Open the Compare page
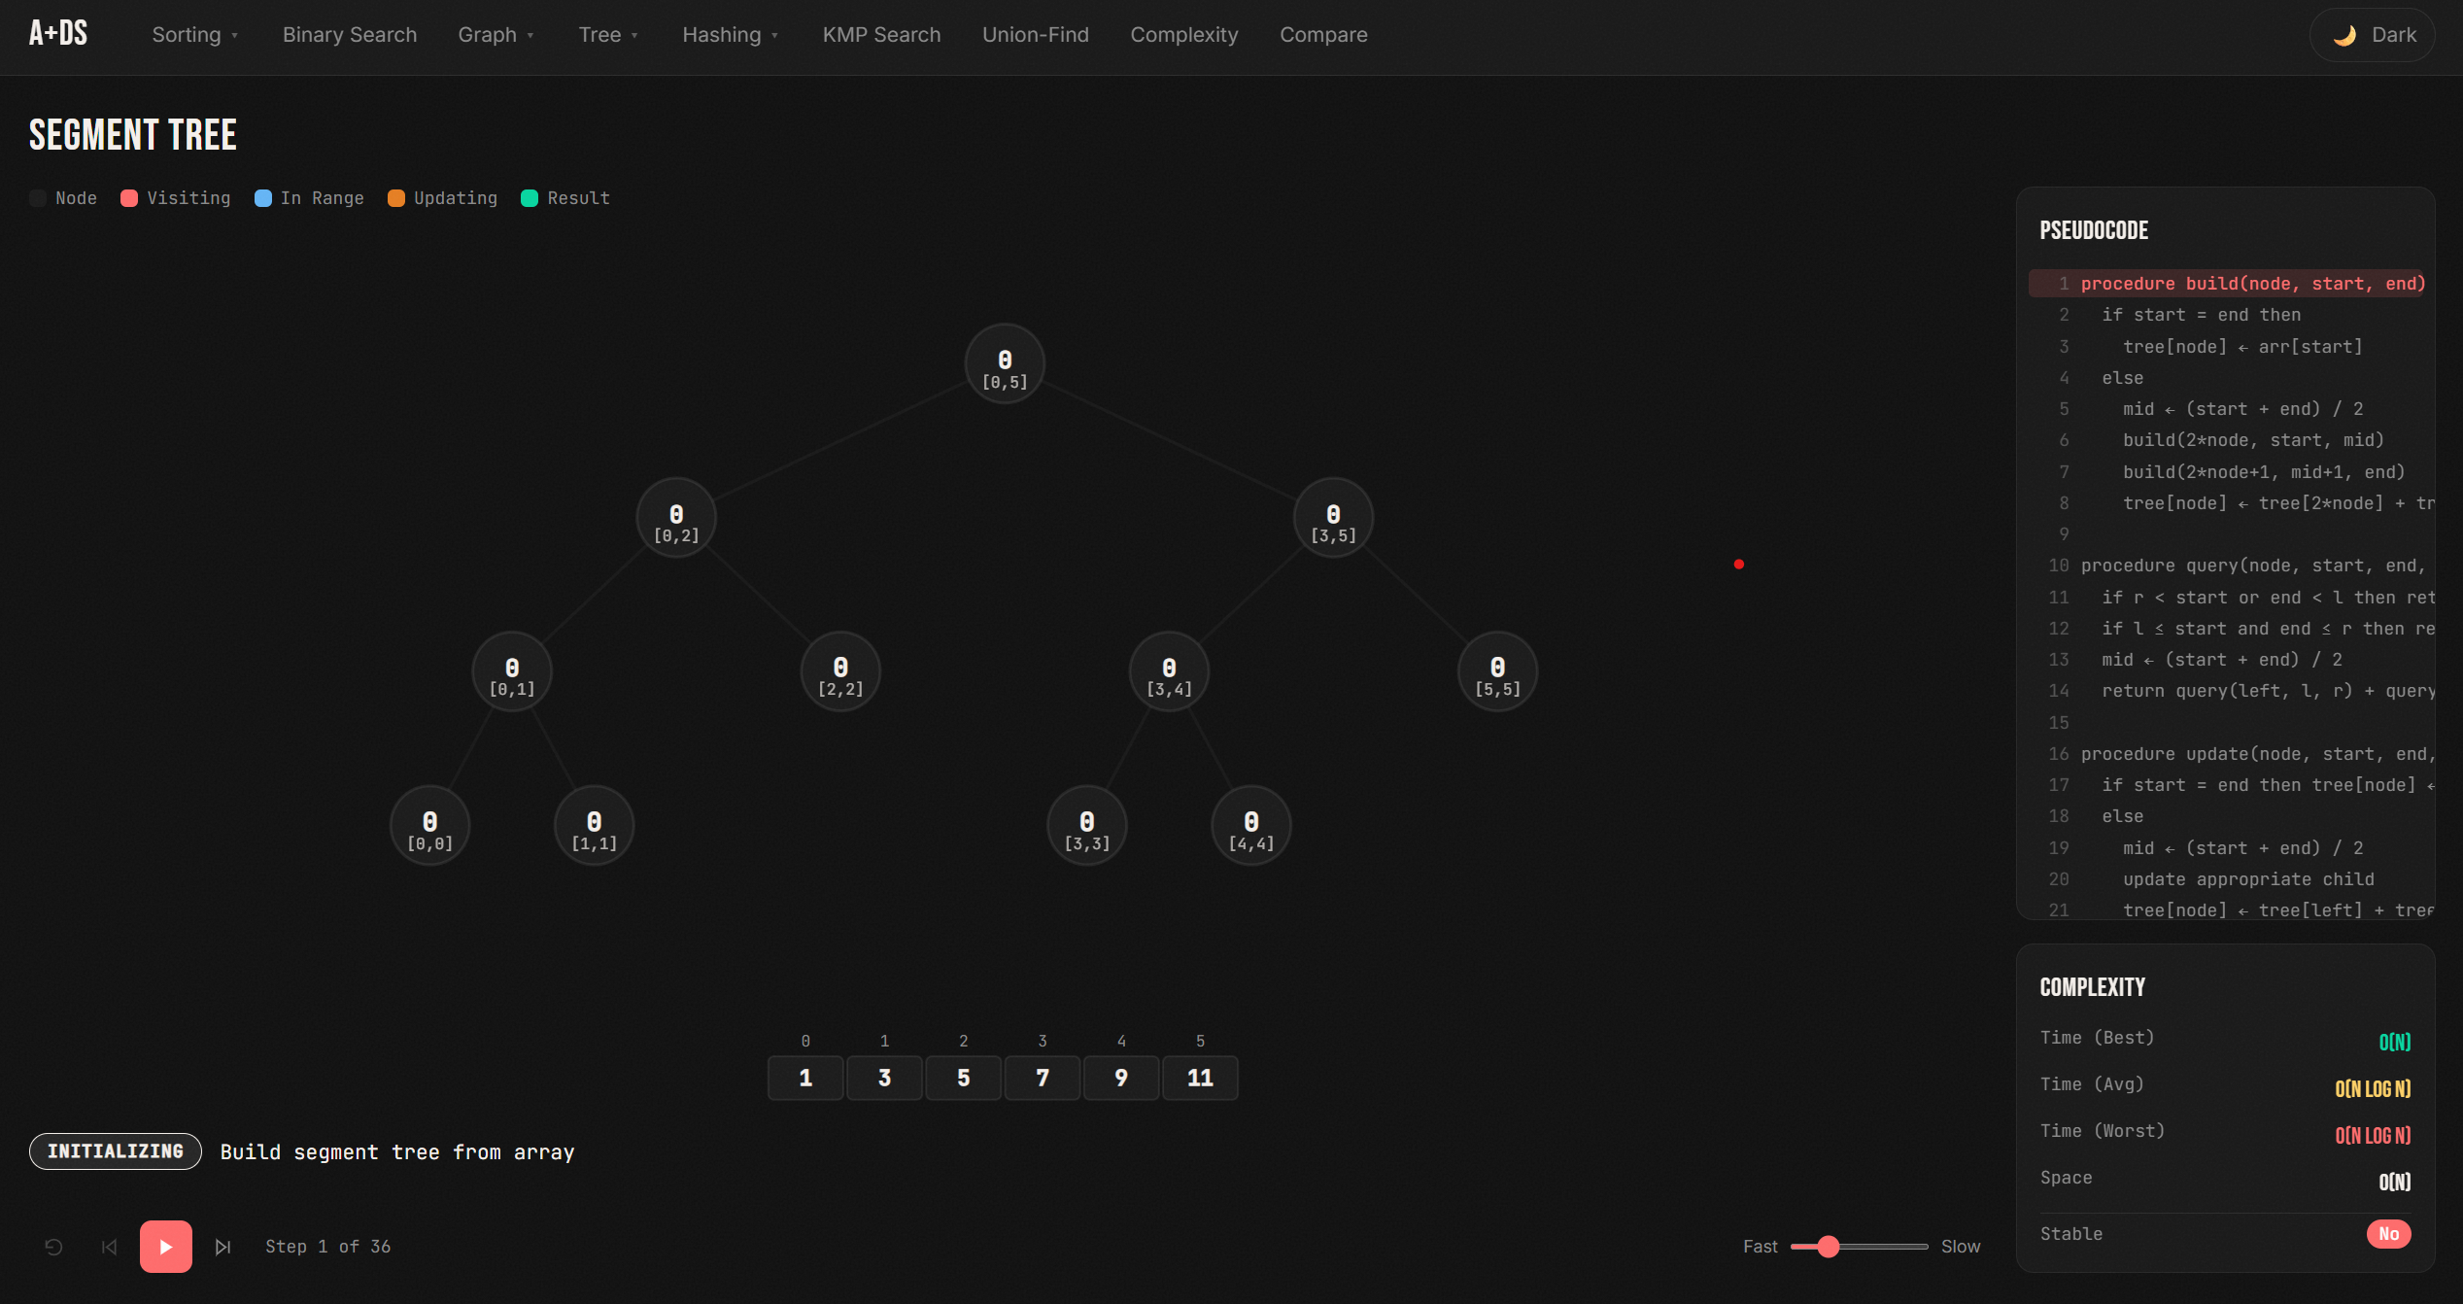 [1323, 35]
